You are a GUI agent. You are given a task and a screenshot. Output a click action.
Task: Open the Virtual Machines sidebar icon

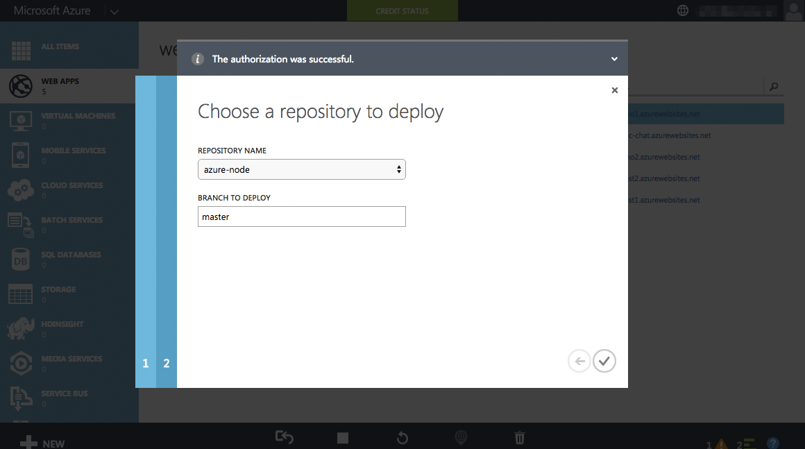[21, 121]
